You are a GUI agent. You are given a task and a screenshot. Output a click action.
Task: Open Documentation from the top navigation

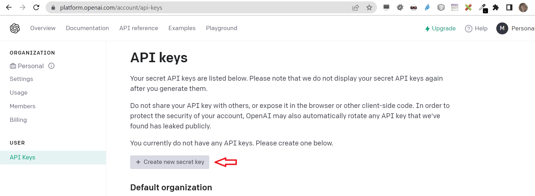87,28
